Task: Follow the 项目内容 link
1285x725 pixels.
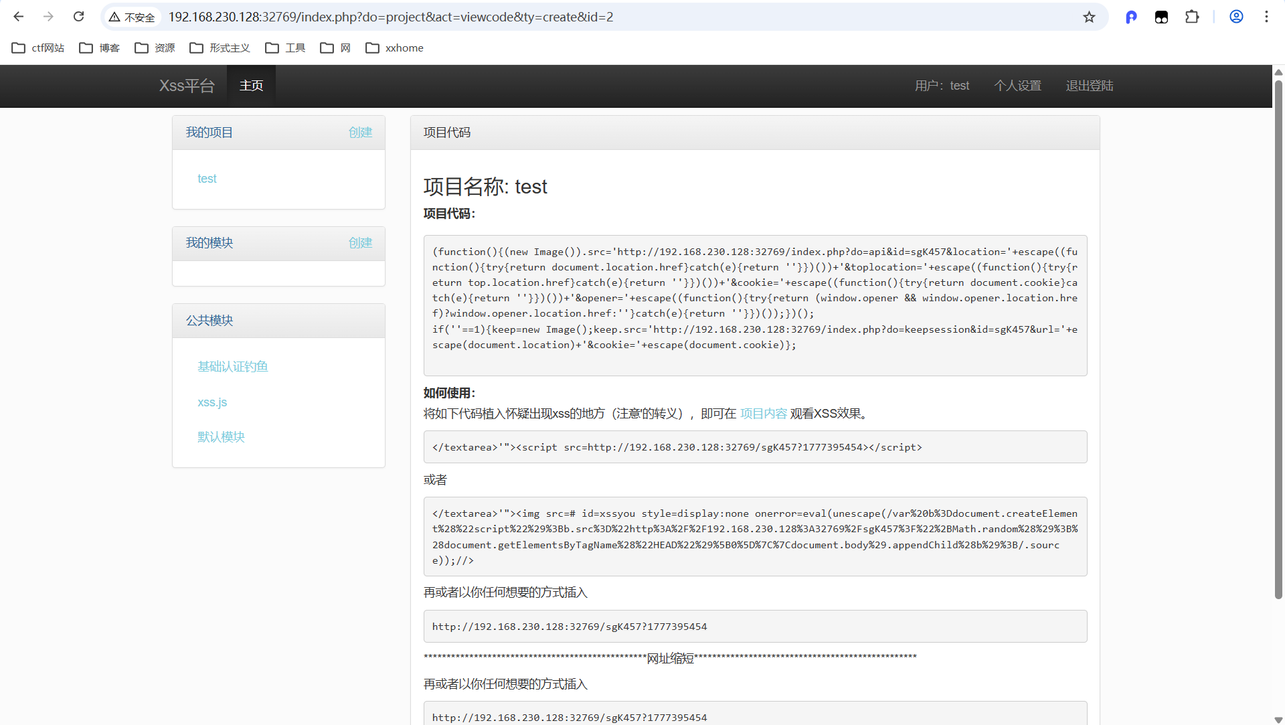Action: click(x=763, y=414)
